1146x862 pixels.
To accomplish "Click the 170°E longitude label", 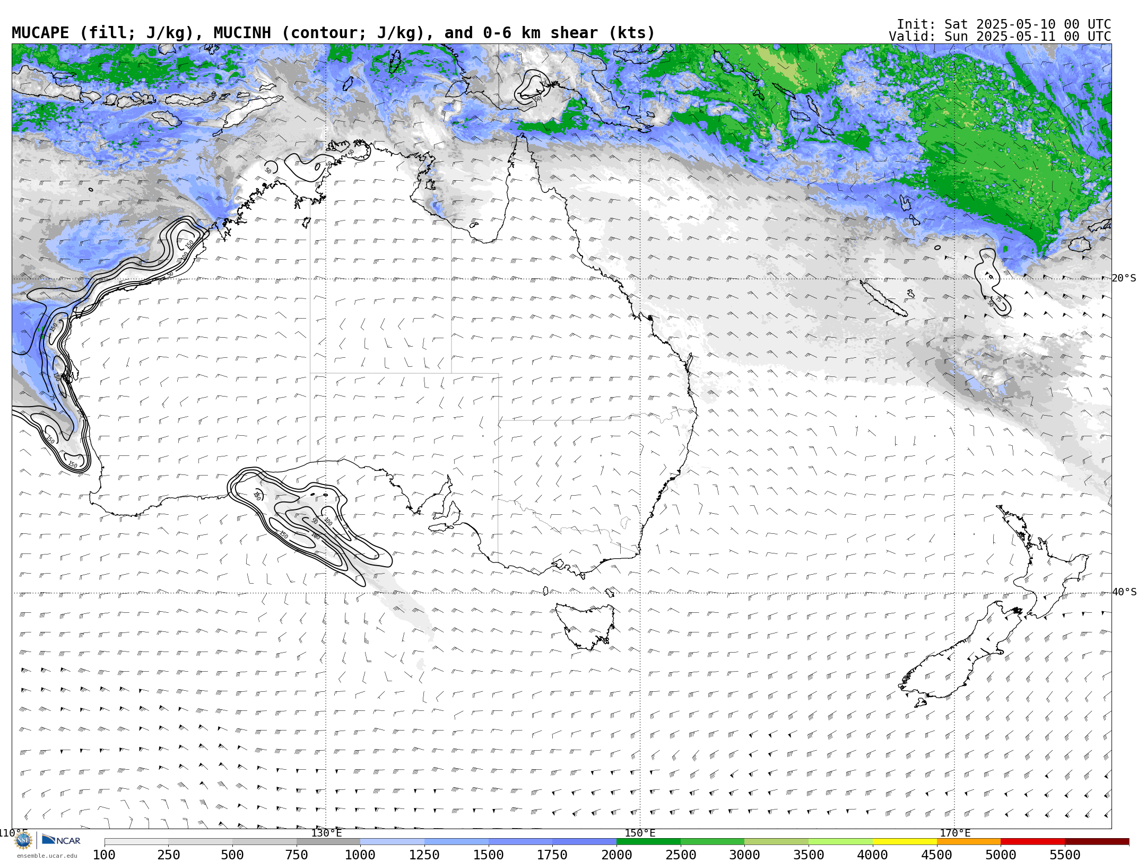I will tap(955, 833).
